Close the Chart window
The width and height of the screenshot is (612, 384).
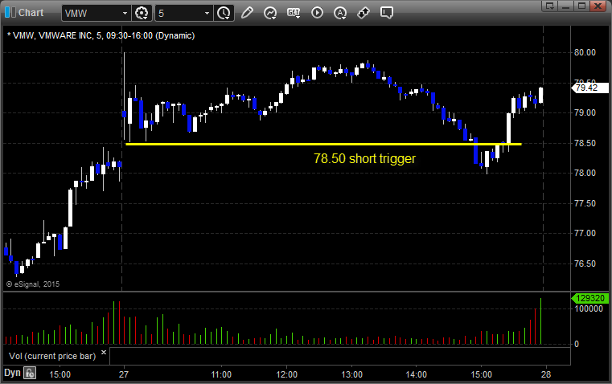[x=598, y=6]
